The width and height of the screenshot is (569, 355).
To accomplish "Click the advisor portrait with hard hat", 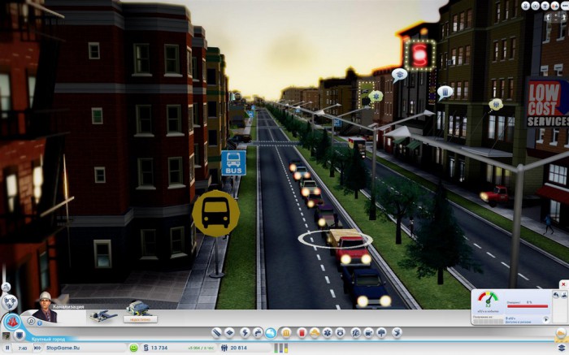I will [46, 308].
